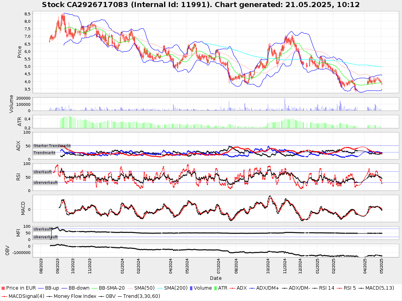Click the BB-up legend label
This screenshot has width=402, height=301.
click(52, 288)
